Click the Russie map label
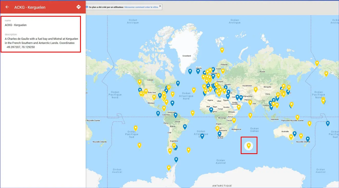Screen dimensions: 339x188 click(x=262, y=71)
